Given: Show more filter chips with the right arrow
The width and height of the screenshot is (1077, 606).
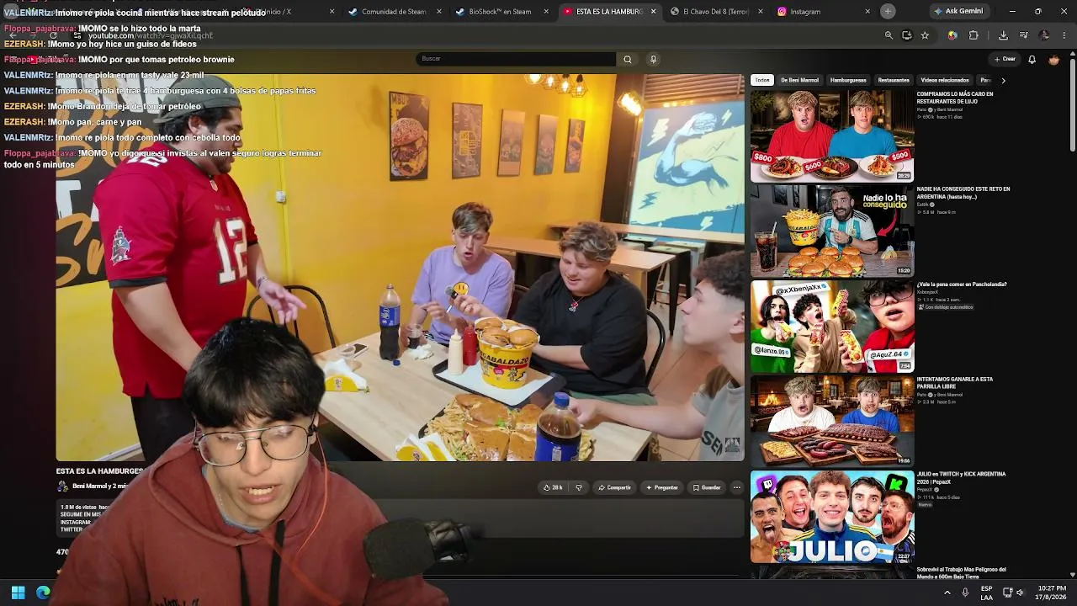Looking at the screenshot, I should 1003,80.
